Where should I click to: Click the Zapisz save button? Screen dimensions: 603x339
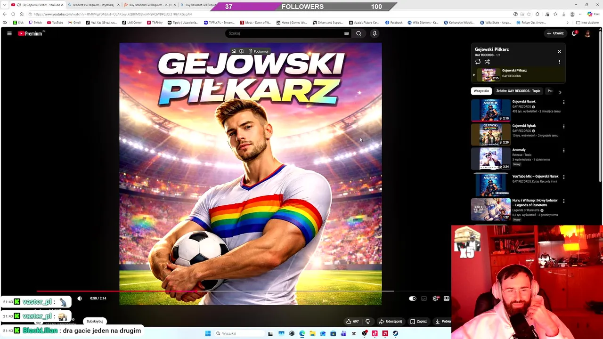418,321
